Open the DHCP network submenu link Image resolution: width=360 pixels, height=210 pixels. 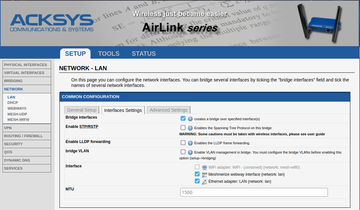[x=13, y=103]
